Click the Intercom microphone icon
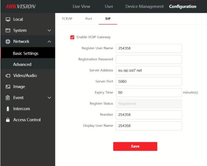 tap(8, 109)
